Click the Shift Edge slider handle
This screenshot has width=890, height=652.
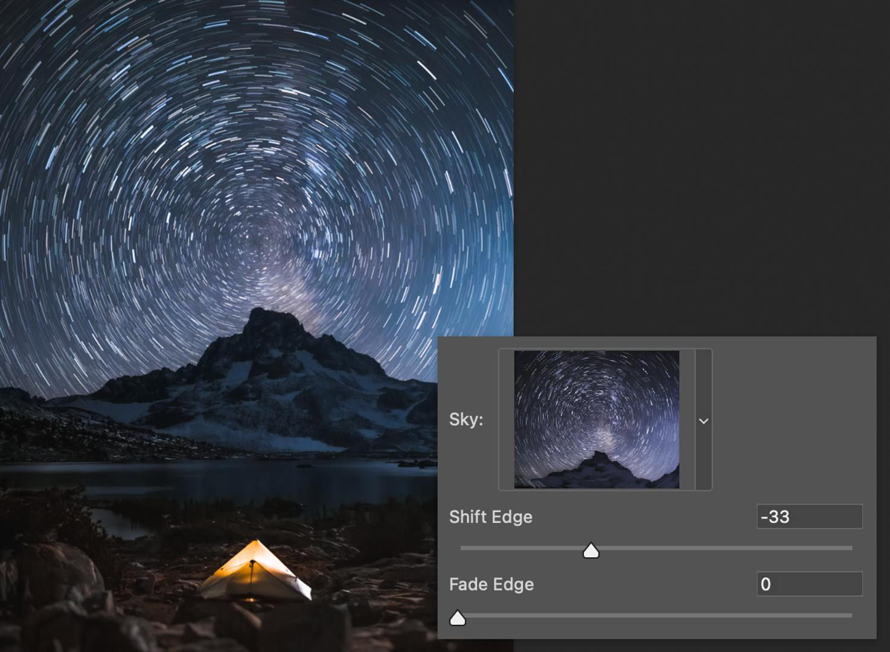pyautogui.click(x=592, y=549)
